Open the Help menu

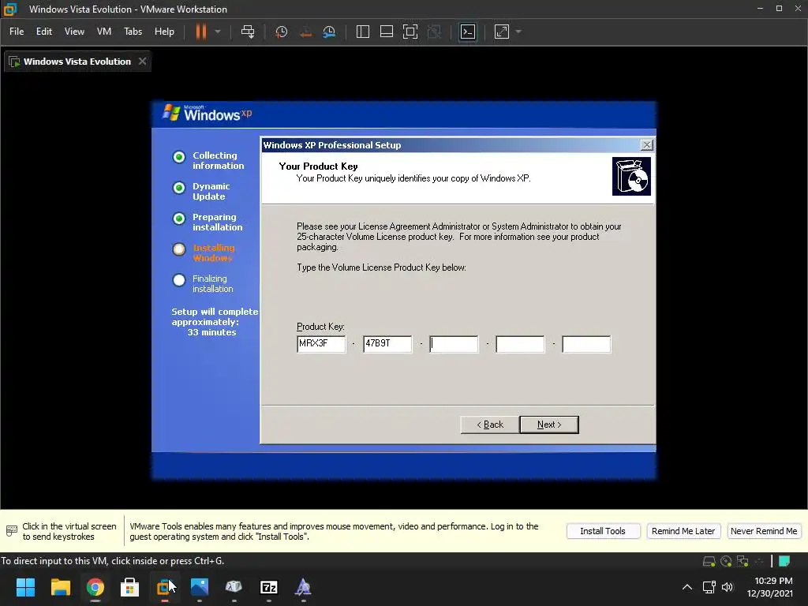tap(164, 32)
